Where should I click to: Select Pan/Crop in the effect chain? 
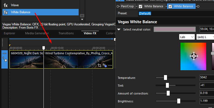(x=127, y=6)
